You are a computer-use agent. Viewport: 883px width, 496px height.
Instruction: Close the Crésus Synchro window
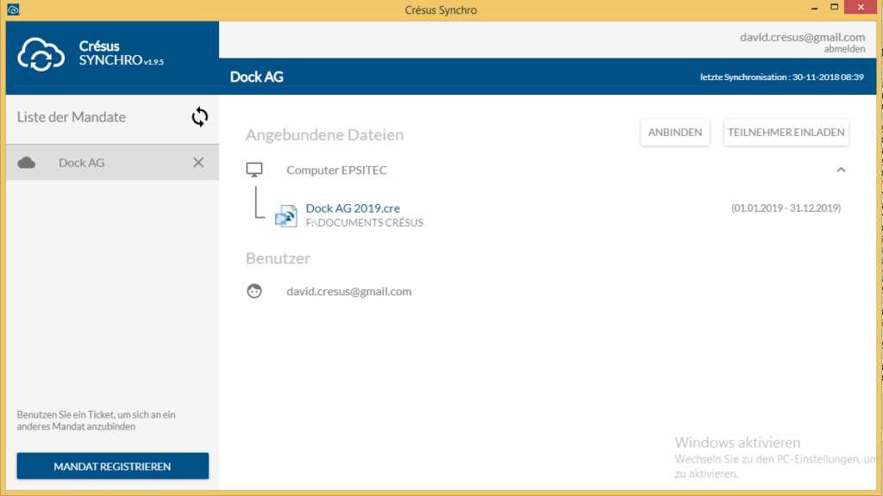861,7
